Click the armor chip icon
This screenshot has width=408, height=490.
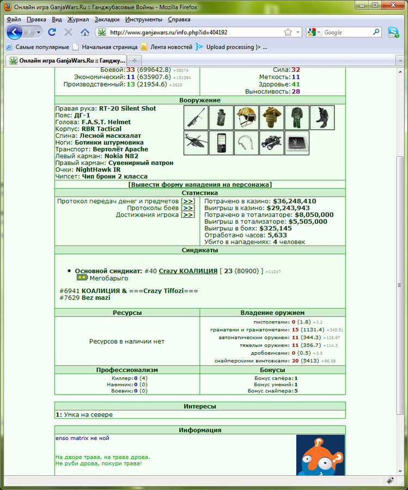pyautogui.click(x=297, y=143)
